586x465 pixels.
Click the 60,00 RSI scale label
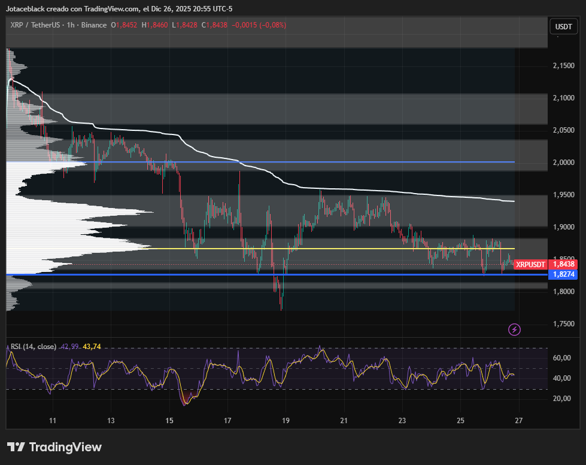point(561,358)
